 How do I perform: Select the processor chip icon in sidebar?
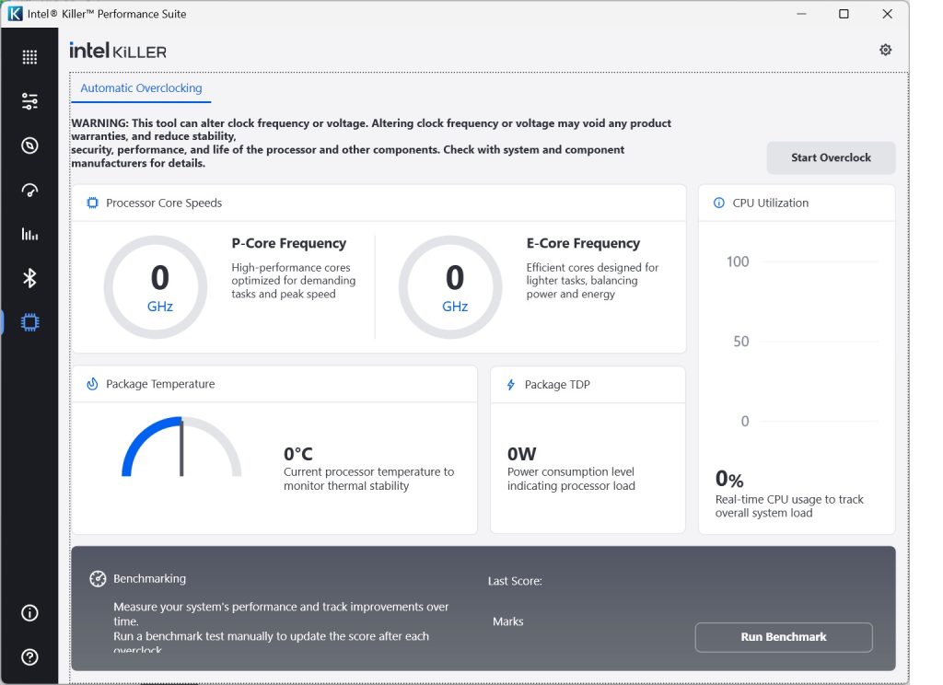29,322
